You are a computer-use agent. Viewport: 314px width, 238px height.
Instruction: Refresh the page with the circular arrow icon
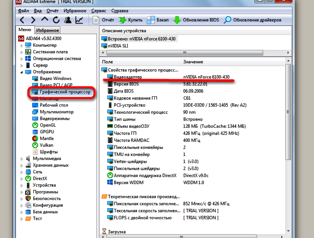click(56, 20)
